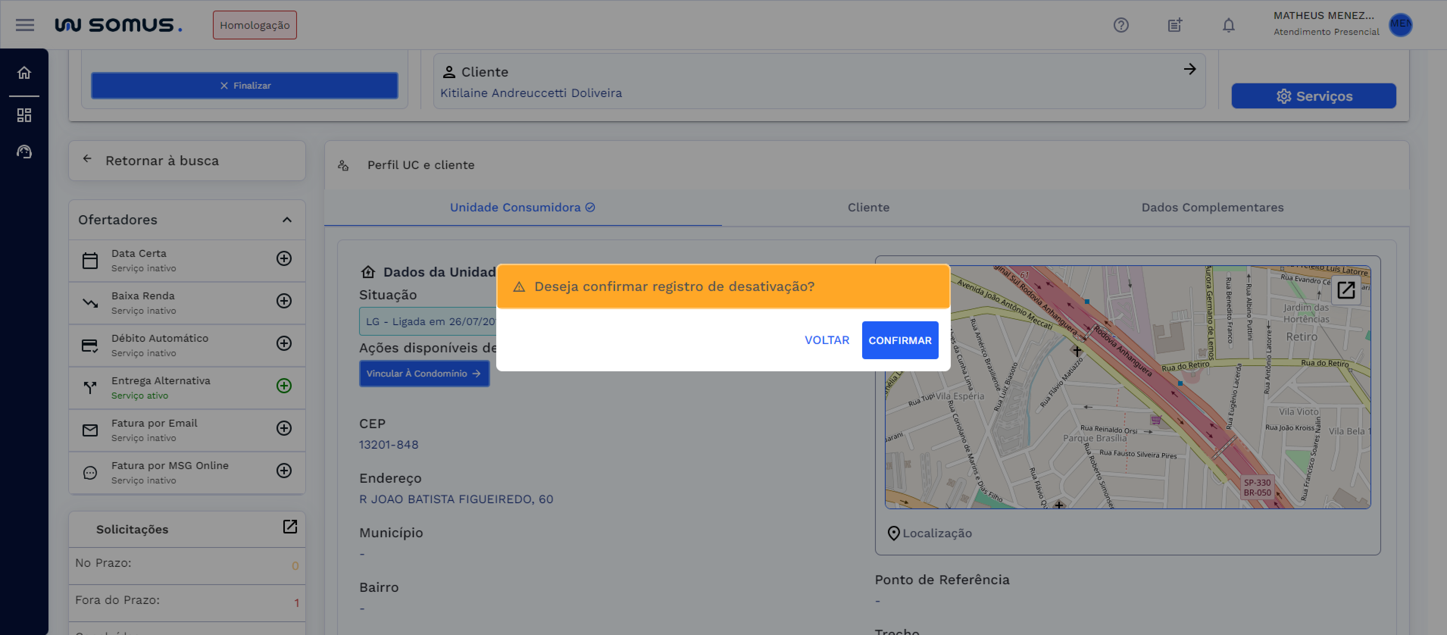
Task: Click the Localização pin icon
Action: pyautogui.click(x=893, y=533)
